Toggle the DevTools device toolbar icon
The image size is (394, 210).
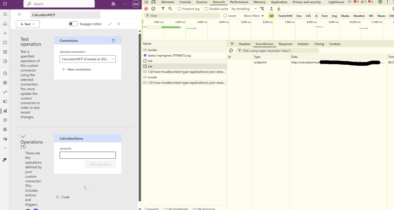(153, 2)
